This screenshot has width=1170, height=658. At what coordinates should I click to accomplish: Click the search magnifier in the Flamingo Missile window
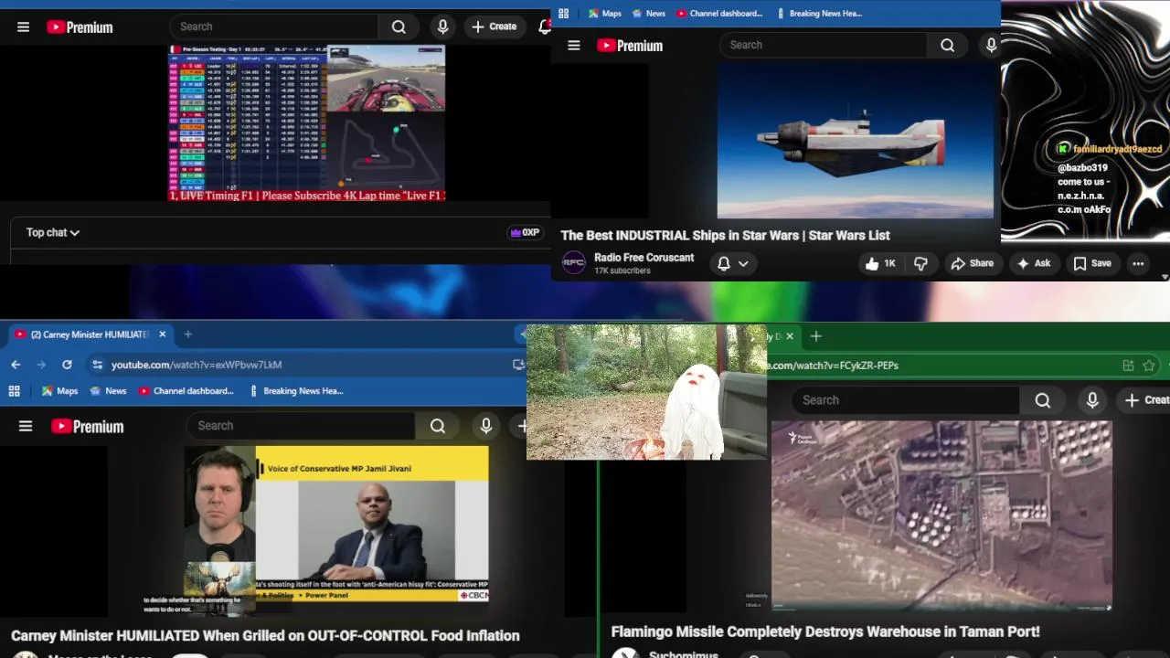point(1043,400)
